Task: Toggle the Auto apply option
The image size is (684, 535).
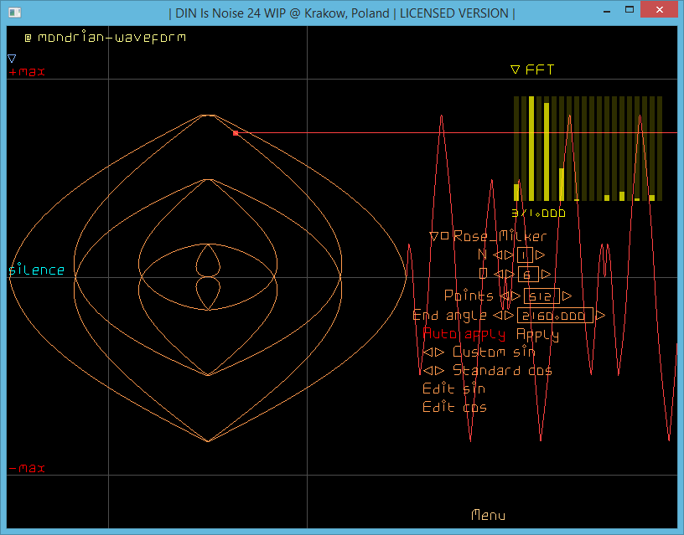Action: pos(464,334)
